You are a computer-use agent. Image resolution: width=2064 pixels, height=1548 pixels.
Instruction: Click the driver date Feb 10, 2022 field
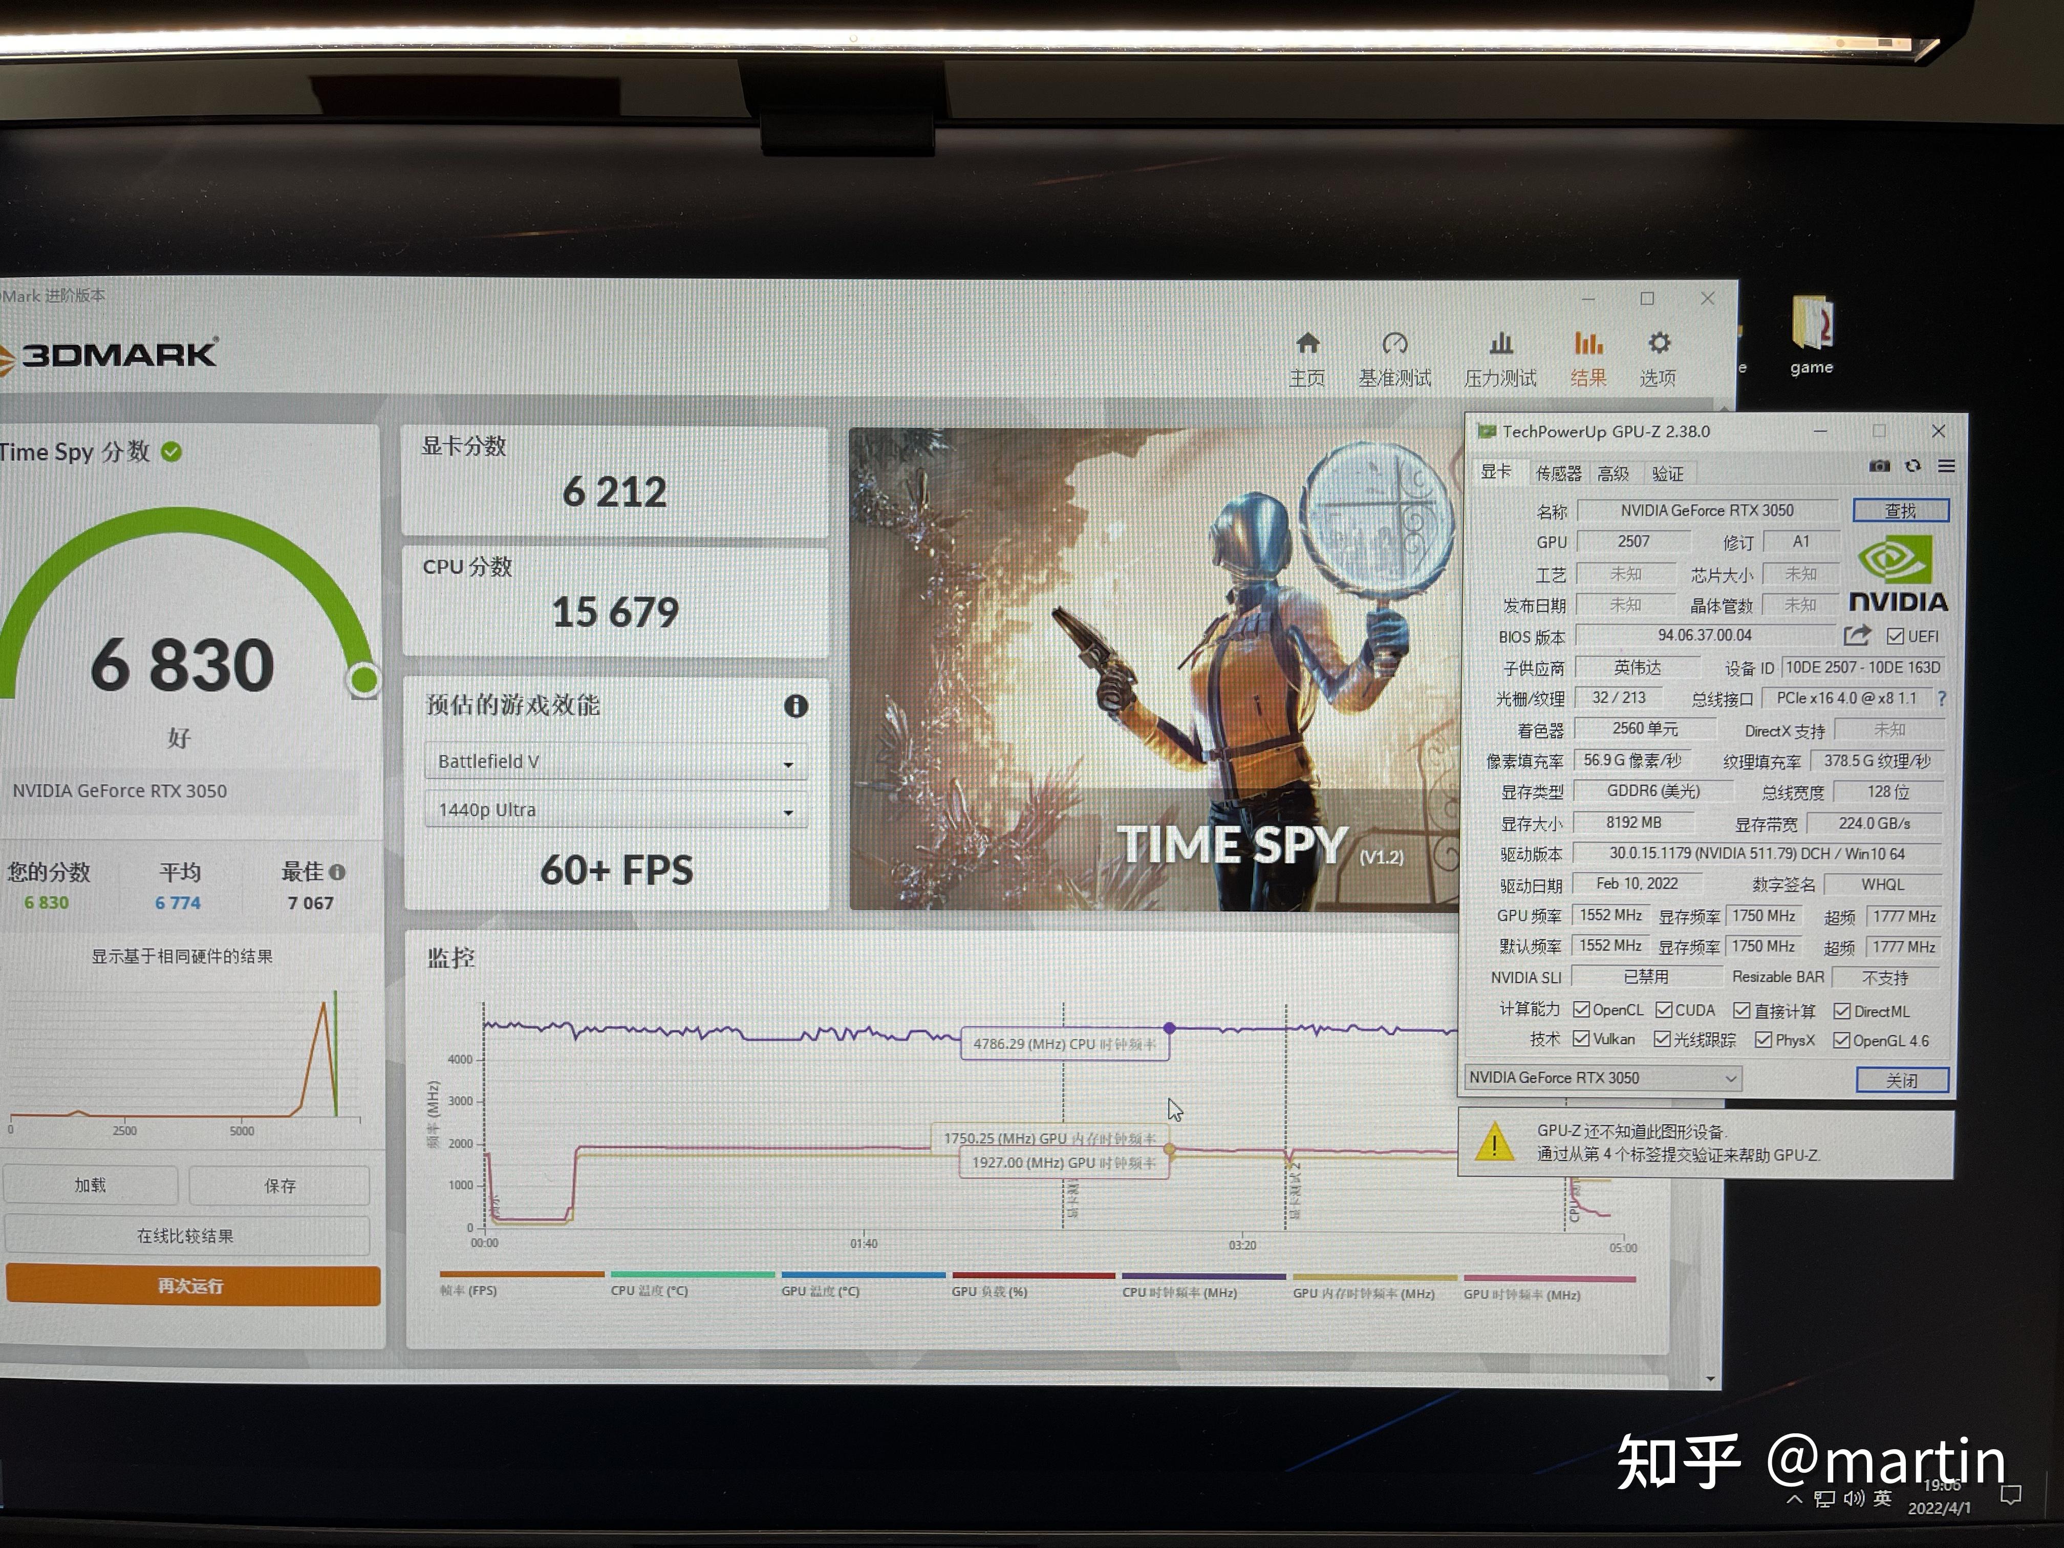[1637, 884]
